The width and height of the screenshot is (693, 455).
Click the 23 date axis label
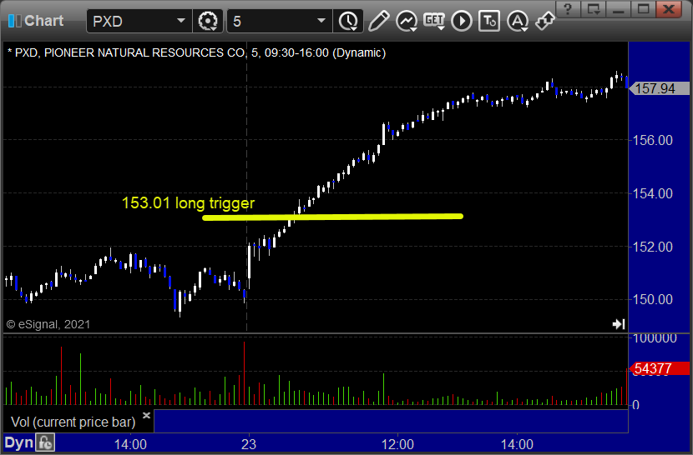[x=249, y=444]
